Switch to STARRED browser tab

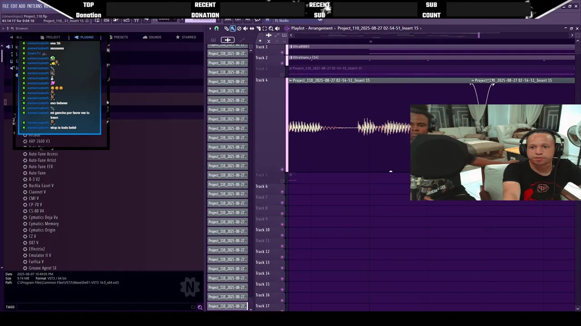tap(186, 37)
